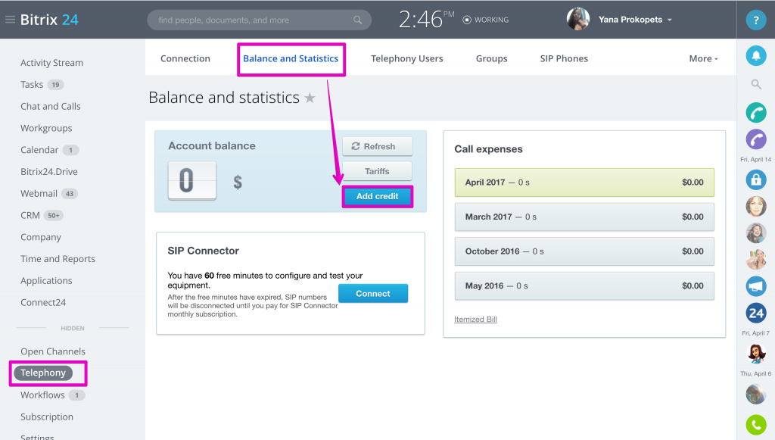Click the Refresh balance button
This screenshot has width=775, height=440.
377,146
